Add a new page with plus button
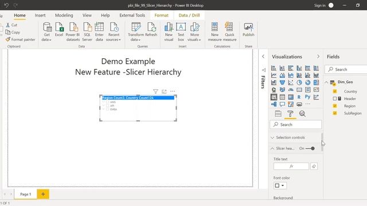 click(43, 194)
